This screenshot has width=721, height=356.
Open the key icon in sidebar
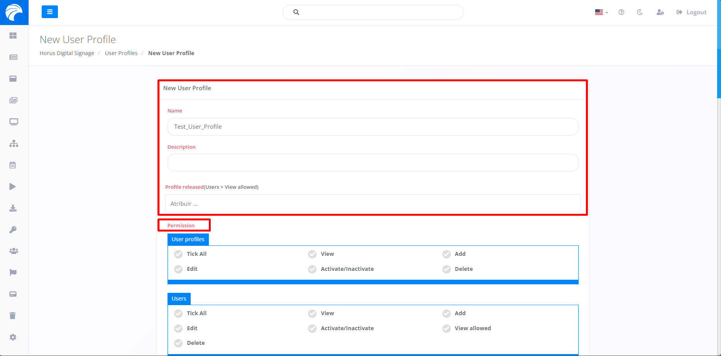[13, 230]
